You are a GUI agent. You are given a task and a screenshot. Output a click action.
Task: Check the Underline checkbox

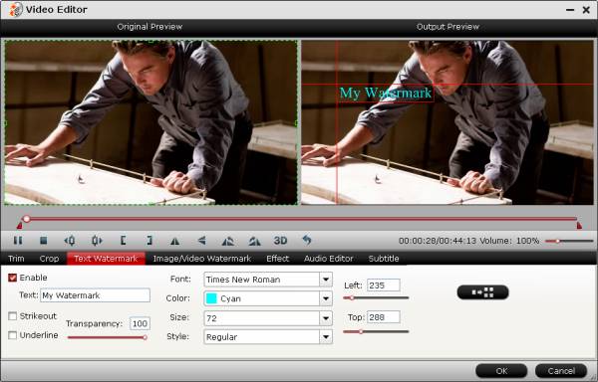click(13, 335)
